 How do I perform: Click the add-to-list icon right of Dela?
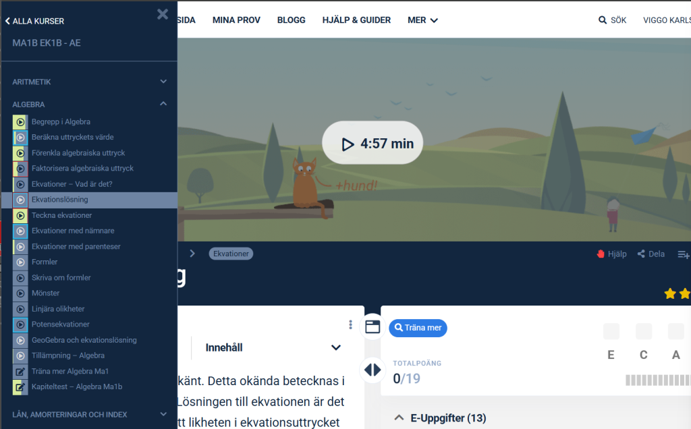click(x=683, y=254)
